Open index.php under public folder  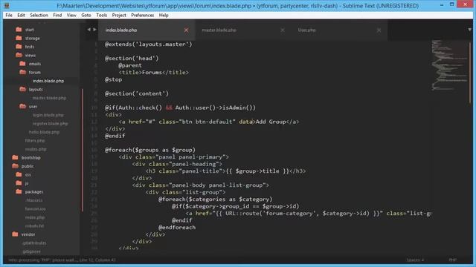click(35, 217)
